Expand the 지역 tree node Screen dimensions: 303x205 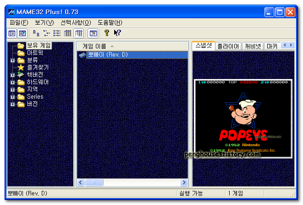click(x=13, y=90)
